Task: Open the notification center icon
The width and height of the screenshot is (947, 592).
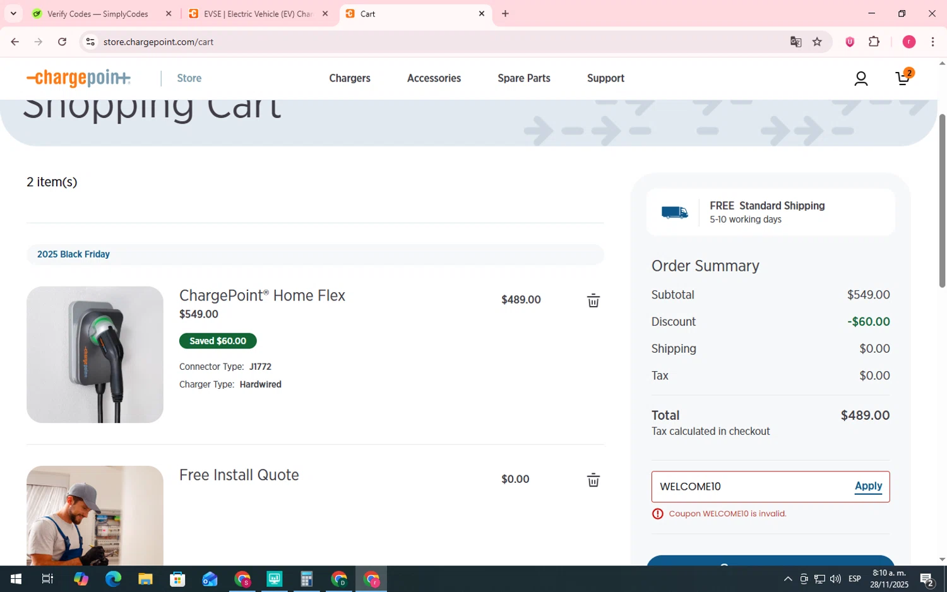Action: coord(927,579)
